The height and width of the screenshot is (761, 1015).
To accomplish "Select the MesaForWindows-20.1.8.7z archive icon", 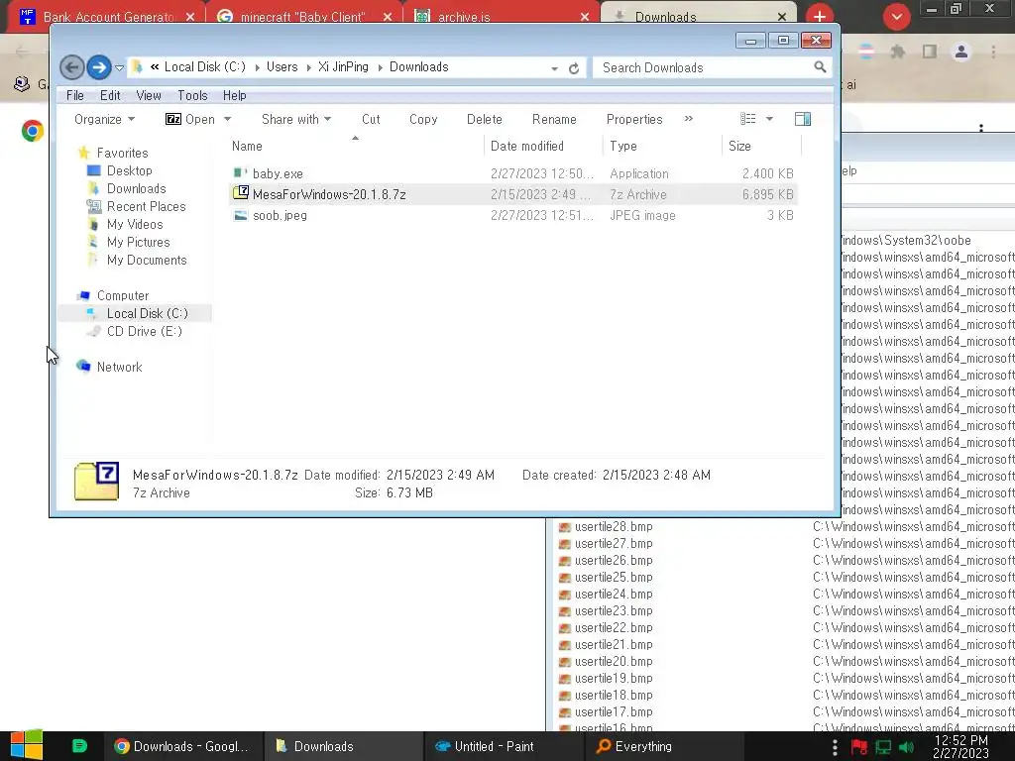I will (x=241, y=193).
